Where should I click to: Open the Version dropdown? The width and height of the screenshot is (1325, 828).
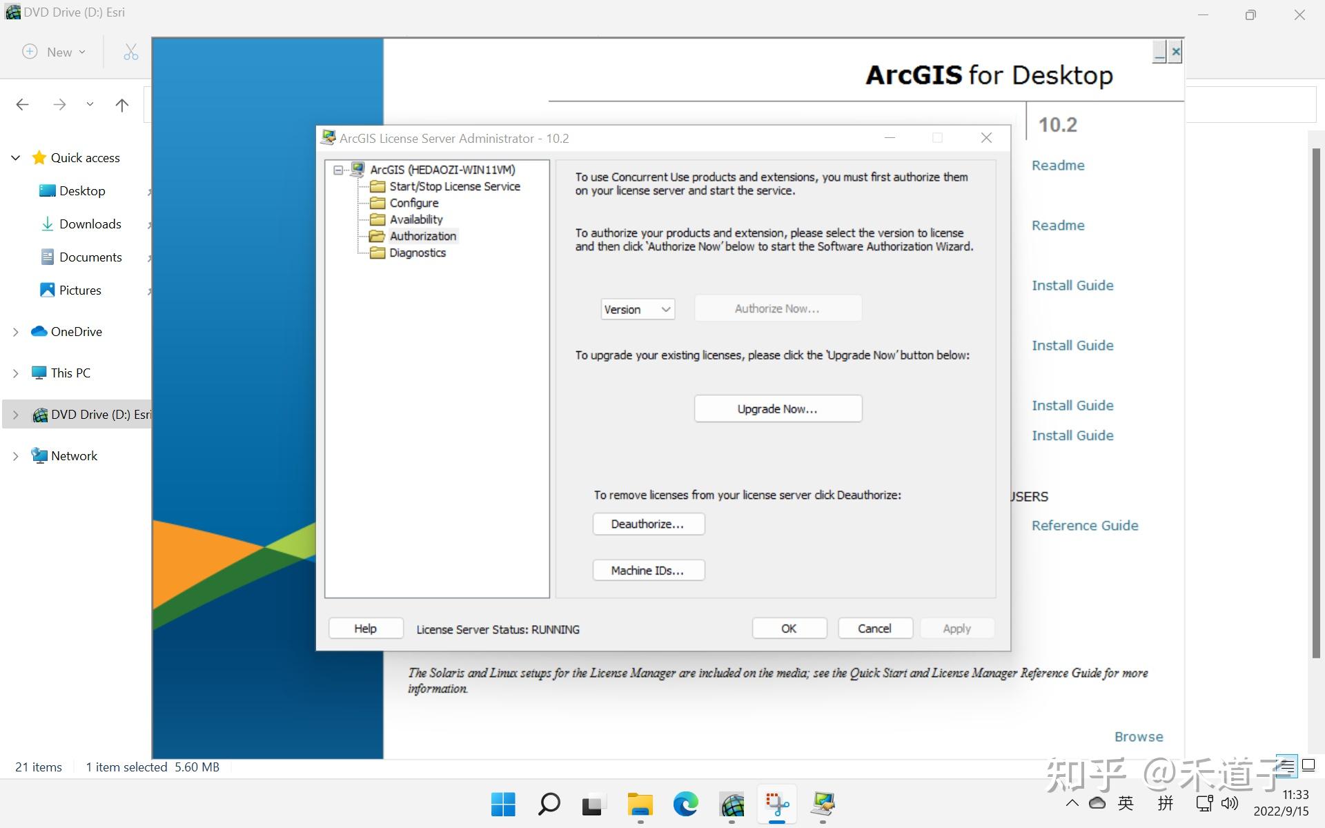coord(637,309)
